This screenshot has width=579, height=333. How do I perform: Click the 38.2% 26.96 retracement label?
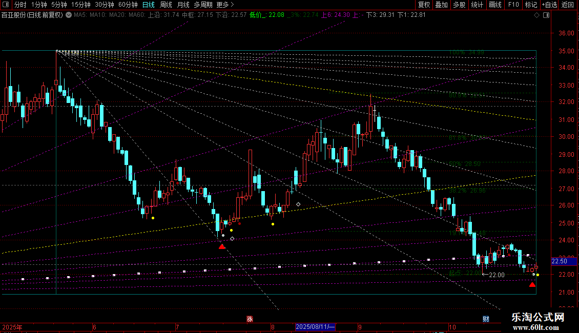point(467,191)
